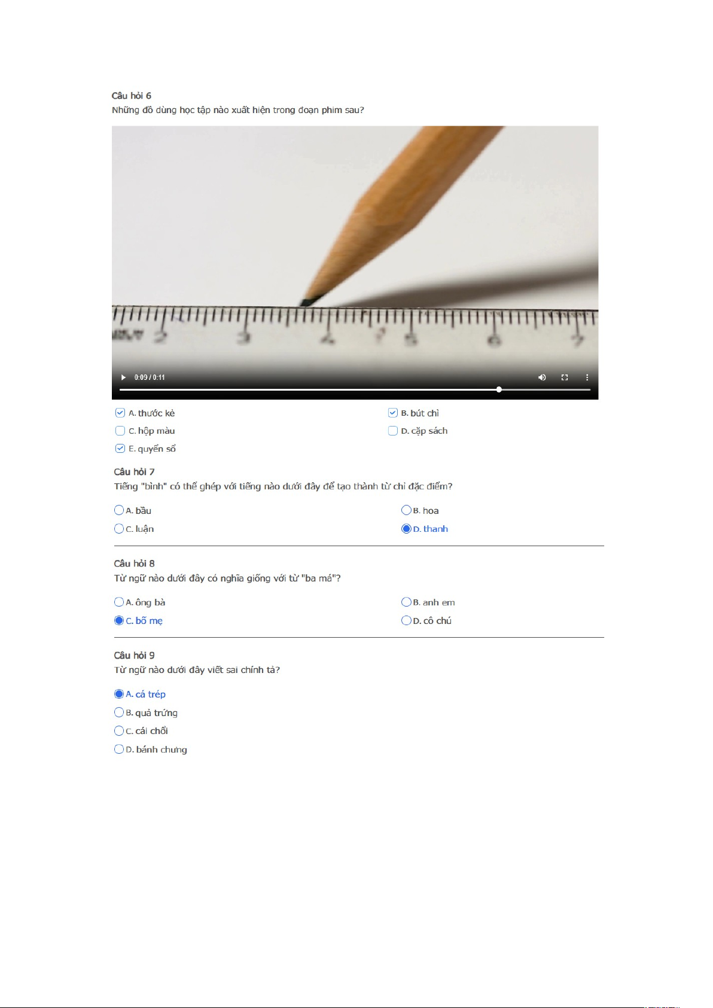
Task: Open the video more options menu
Action: [587, 377]
